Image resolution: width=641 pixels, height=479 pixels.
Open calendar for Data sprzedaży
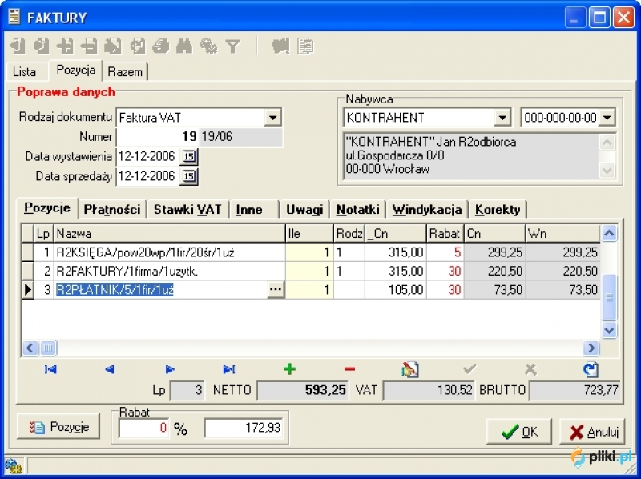[x=189, y=176]
